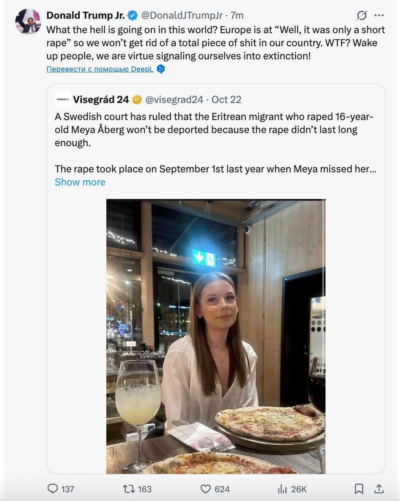Repost this tweet via retweet icon
Viewport: 400px width, 501px height.
tap(129, 489)
